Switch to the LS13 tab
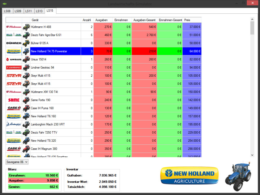This screenshot has width=260, height=195. click(x=39, y=11)
